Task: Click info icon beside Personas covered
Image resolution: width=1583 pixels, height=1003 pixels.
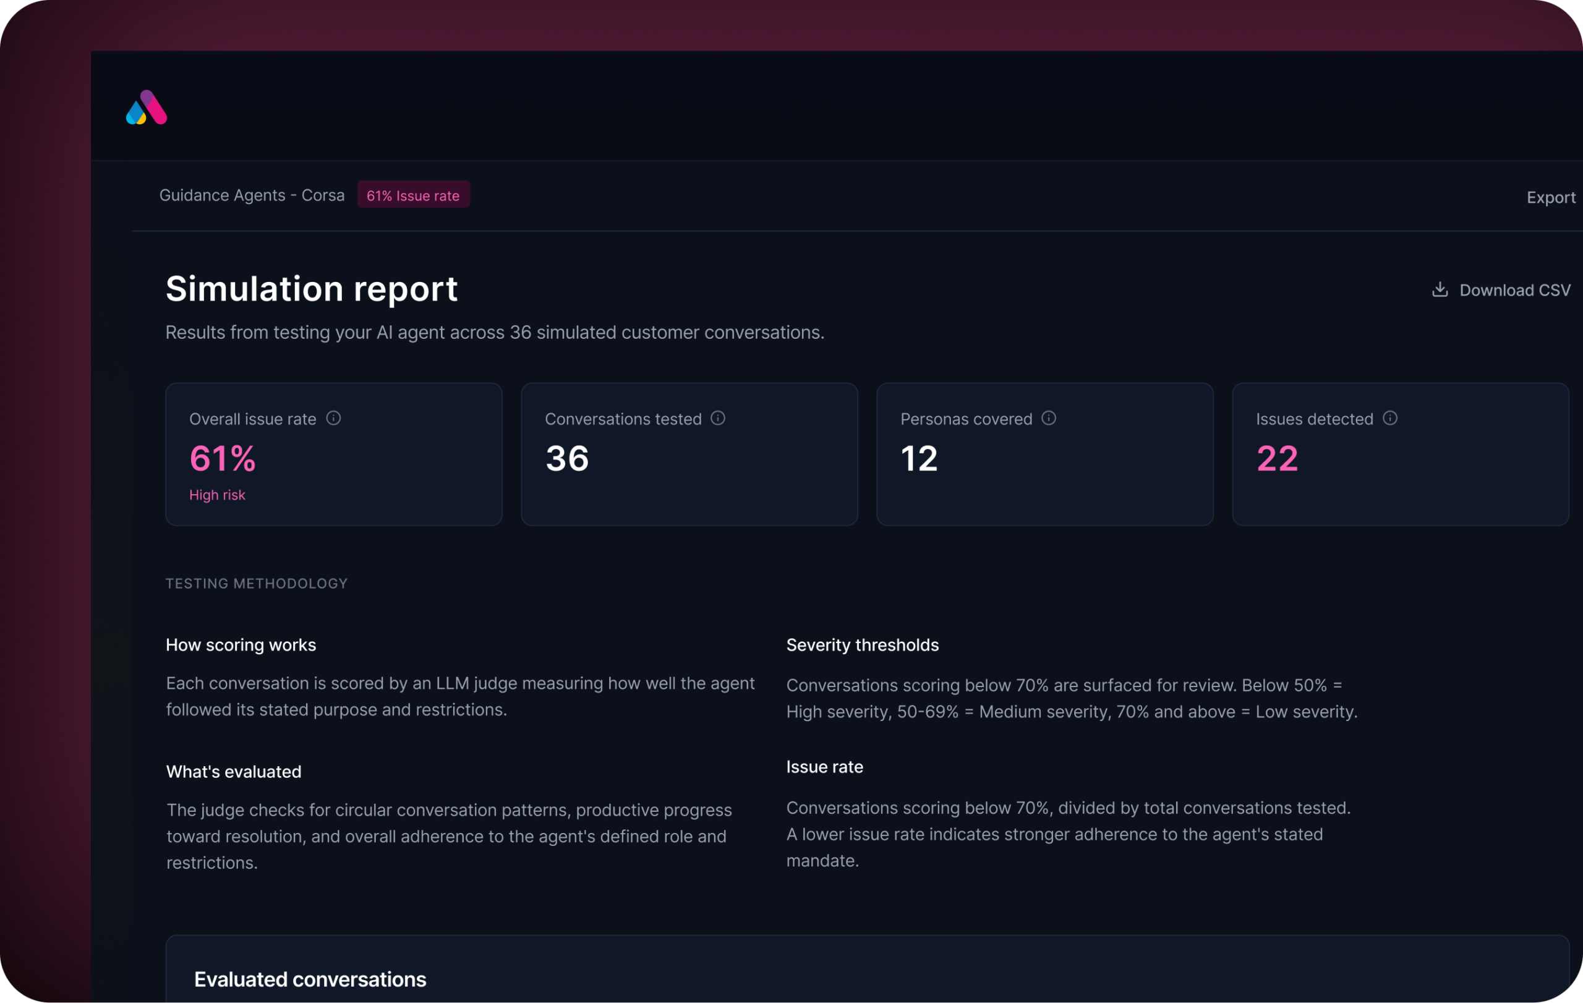Action: pyautogui.click(x=1049, y=418)
